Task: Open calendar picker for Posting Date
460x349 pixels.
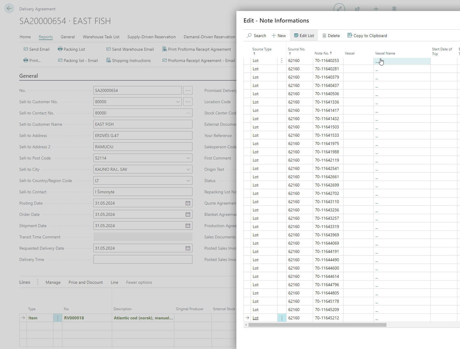Action: click(x=188, y=203)
